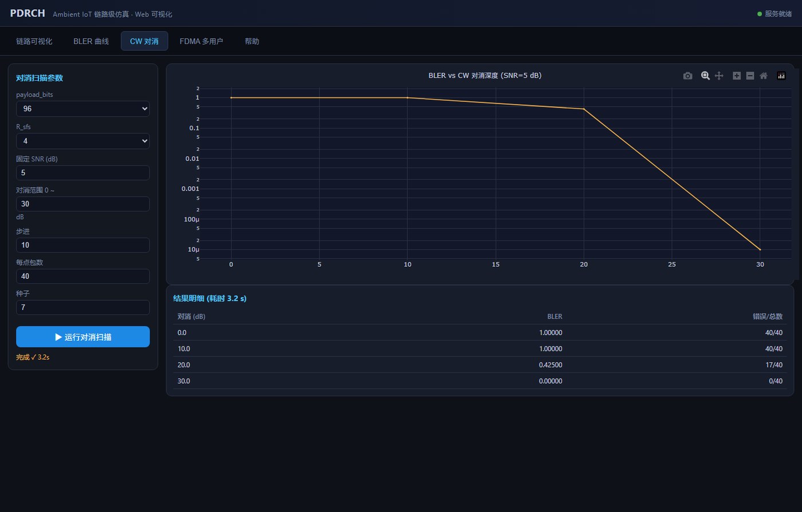Zoom out using the minus chart icon
The width and height of the screenshot is (802, 512).
coord(750,76)
